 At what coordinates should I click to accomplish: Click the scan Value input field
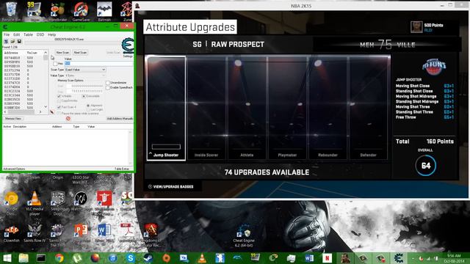pyautogui.click(x=98, y=64)
